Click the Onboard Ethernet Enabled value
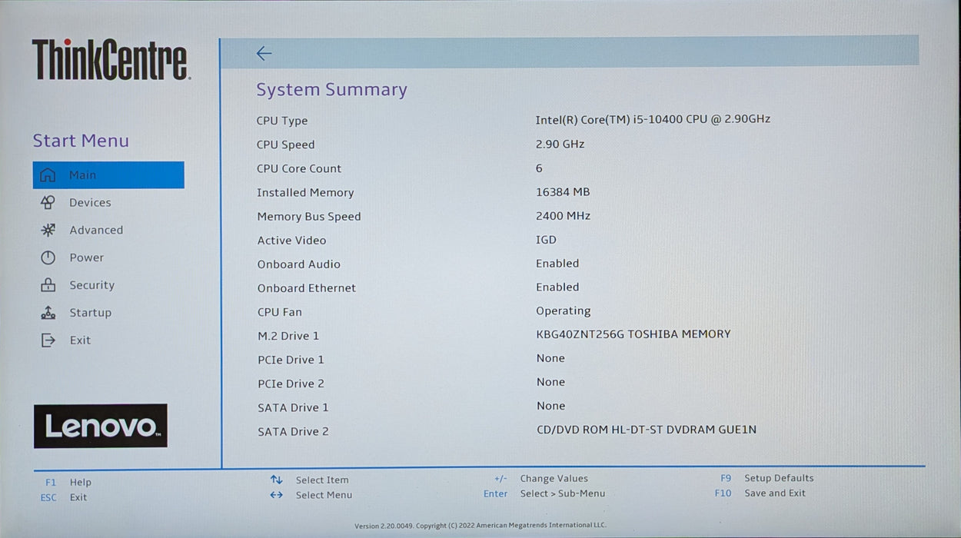 tap(557, 287)
